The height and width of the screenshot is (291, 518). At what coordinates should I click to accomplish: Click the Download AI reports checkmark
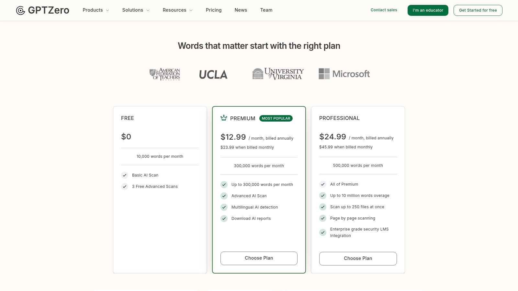tap(224, 219)
